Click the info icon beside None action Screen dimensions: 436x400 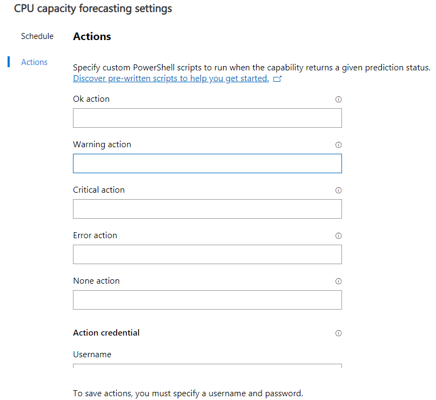coord(339,281)
